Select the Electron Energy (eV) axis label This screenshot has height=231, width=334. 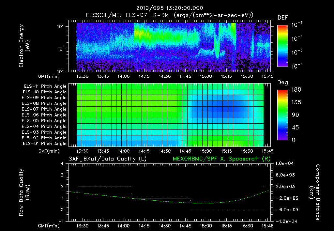coord(24,46)
